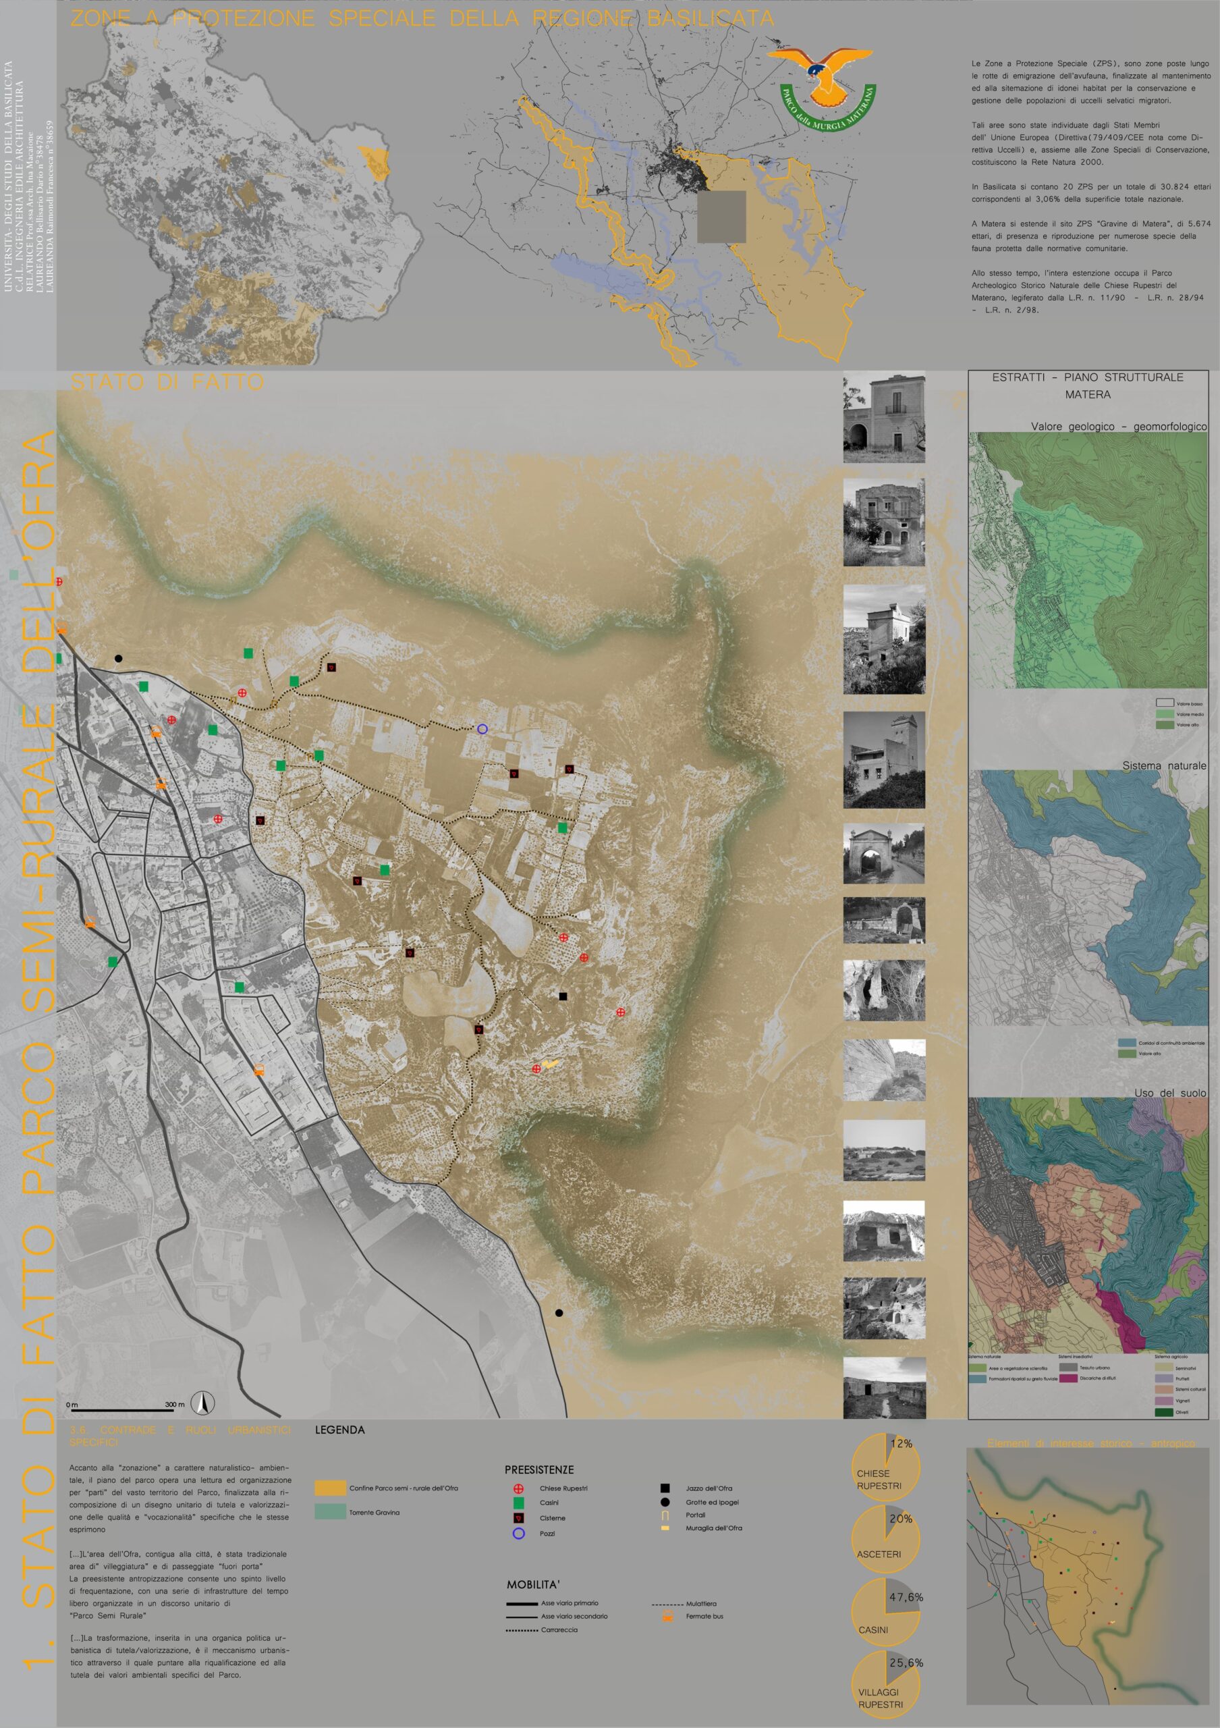The image size is (1220, 1728).
Task: Click the Sistemi colturali swatch
Action: (1163, 1389)
